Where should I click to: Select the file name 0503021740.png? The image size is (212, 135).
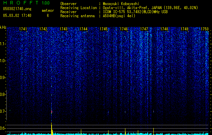(x=17, y=9)
